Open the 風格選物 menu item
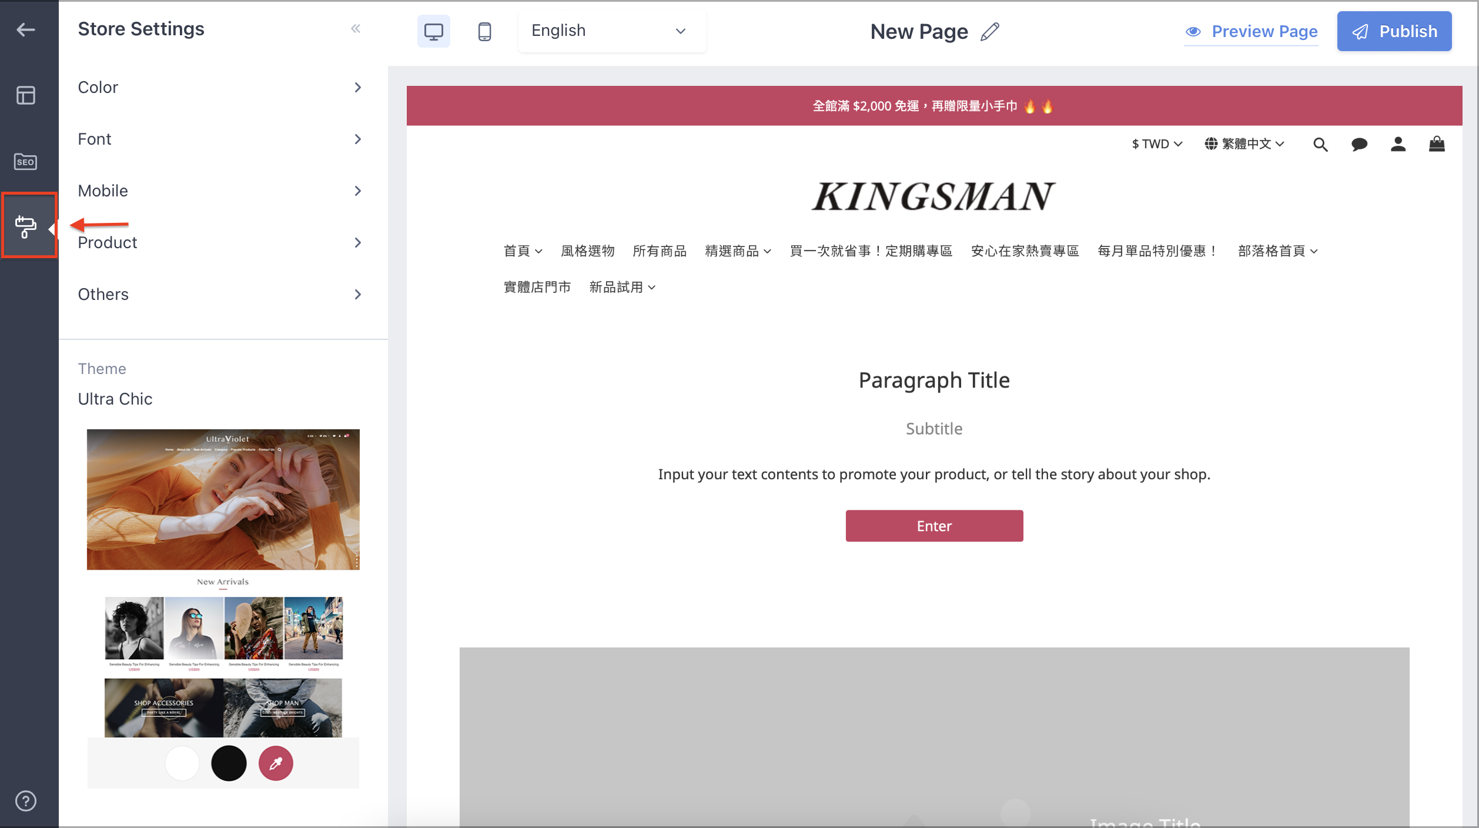Image resolution: width=1479 pixels, height=828 pixels. pyautogui.click(x=587, y=251)
